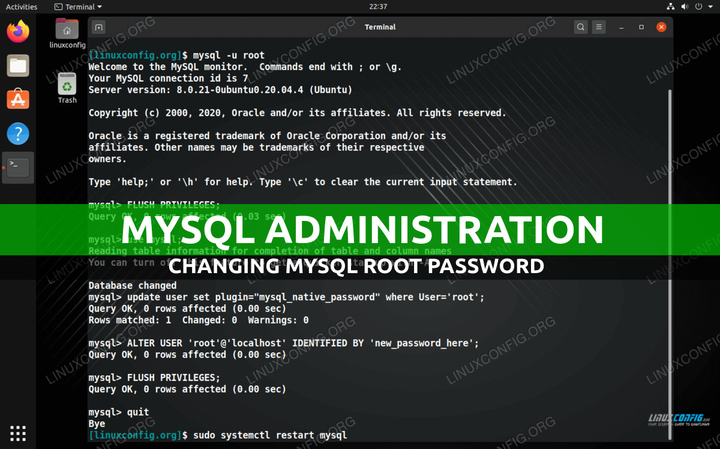Screen dimensions: 720x449
Task: Minimize the Terminal window
Action: tap(622, 27)
